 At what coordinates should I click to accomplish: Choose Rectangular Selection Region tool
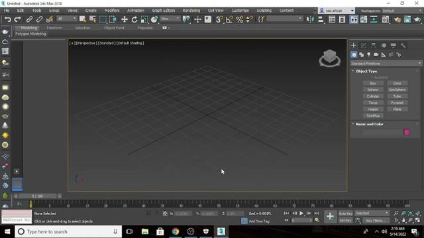(103, 19)
